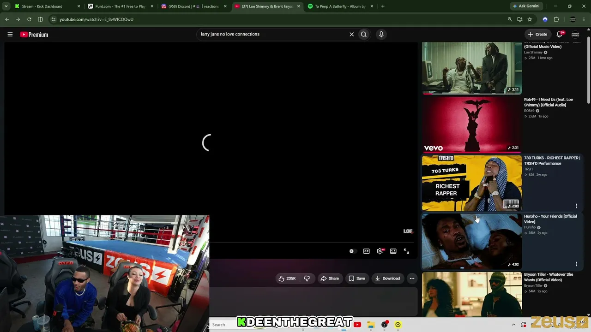The image size is (591, 332).
Task: Click the youtube.com address bar URL
Action: (96, 19)
